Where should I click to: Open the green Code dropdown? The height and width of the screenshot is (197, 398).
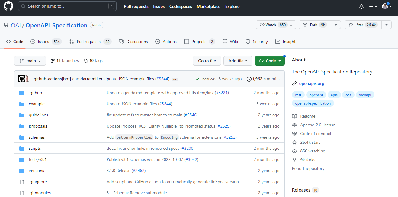(270, 61)
